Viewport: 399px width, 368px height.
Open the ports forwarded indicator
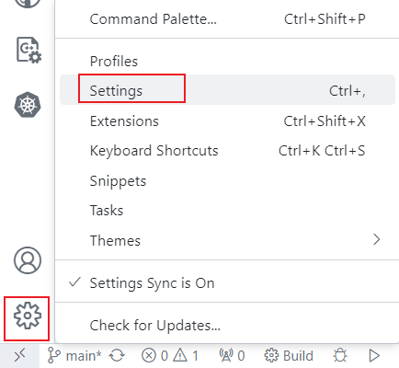point(232,356)
